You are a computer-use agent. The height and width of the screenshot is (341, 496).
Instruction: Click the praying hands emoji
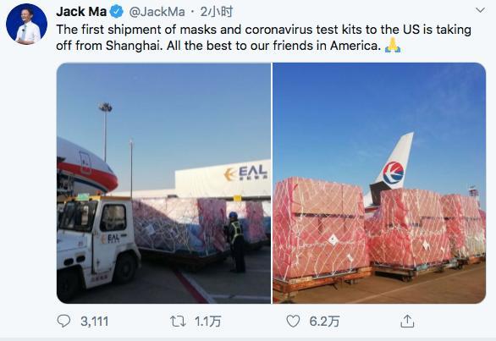click(x=393, y=46)
